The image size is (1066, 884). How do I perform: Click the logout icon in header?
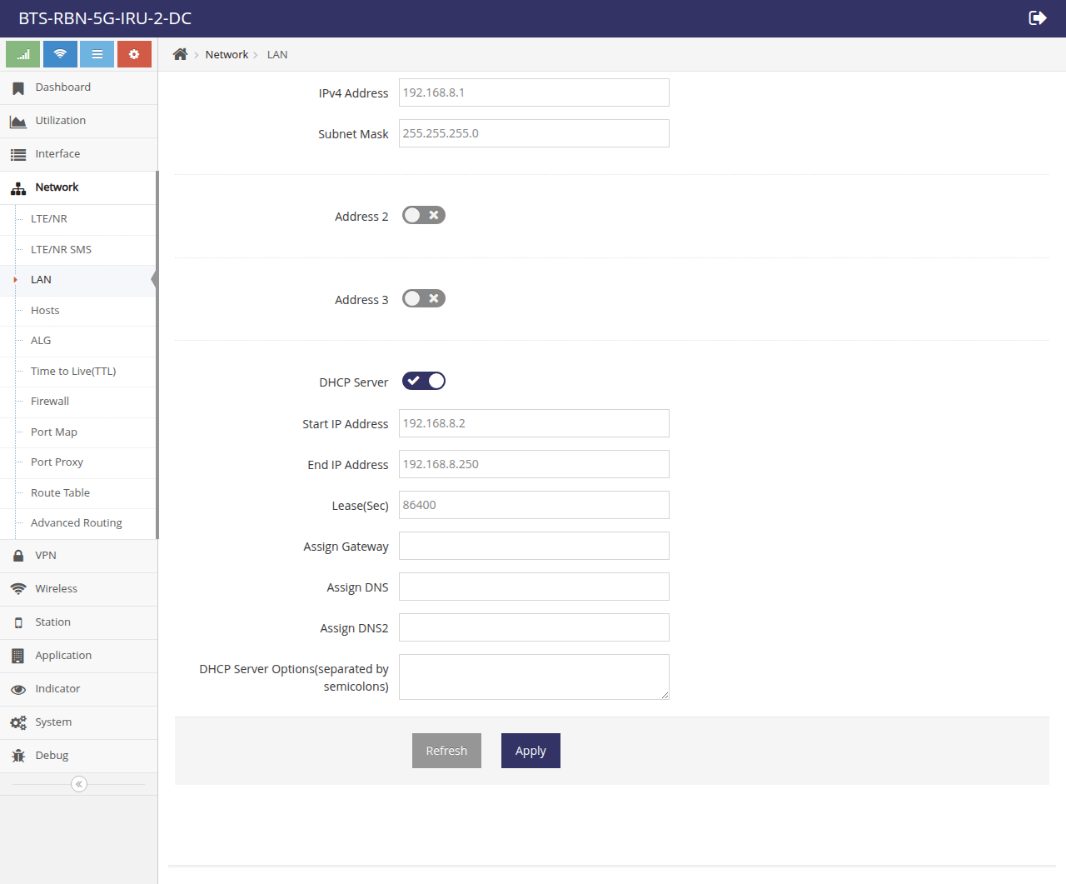[1038, 18]
